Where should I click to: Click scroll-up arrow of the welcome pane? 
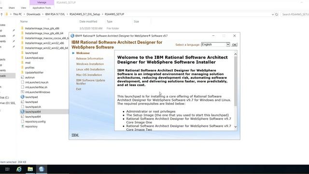pos(235,54)
